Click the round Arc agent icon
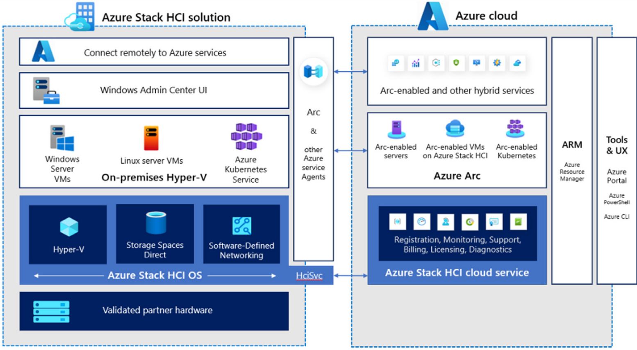The width and height of the screenshot is (637, 350). point(314,72)
